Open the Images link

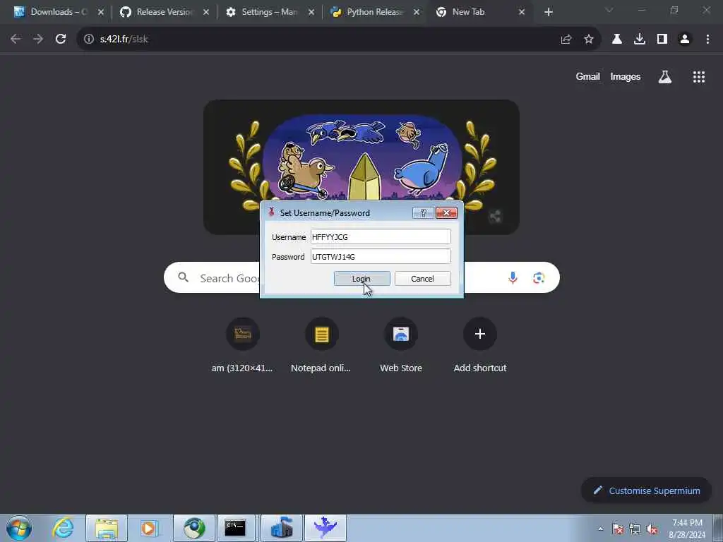(x=626, y=76)
